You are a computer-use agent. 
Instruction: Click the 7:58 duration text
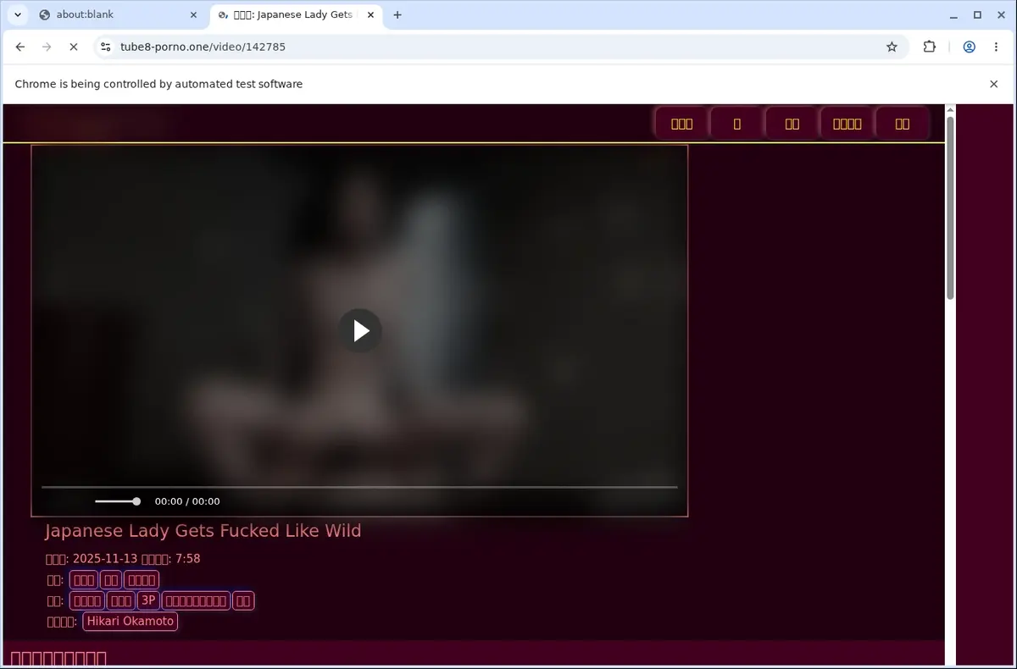[x=188, y=559]
